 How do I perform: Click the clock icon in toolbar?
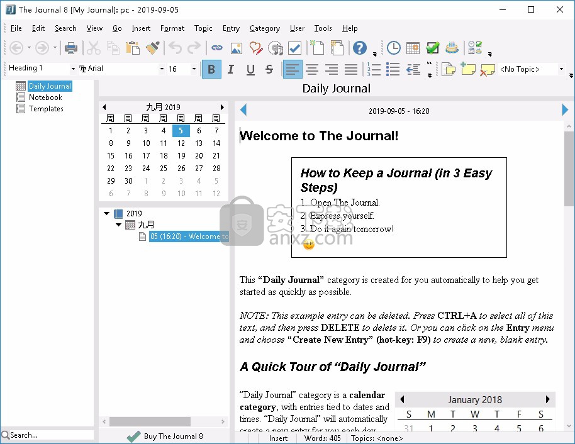[x=393, y=48]
